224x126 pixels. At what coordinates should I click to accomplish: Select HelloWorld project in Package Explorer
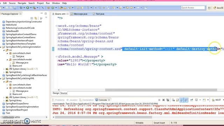click(11, 25)
